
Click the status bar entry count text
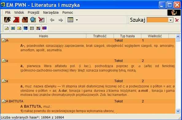pyautogui.click(x=33, y=118)
